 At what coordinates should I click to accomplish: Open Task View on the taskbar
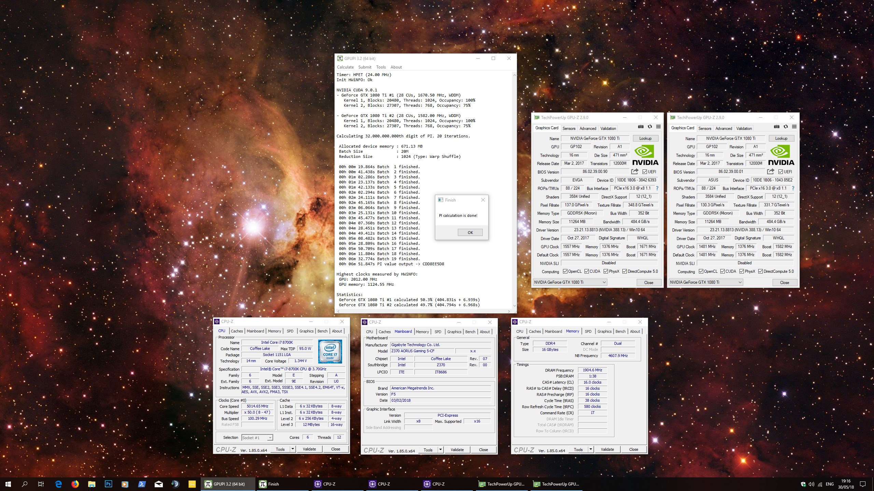[41, 484]
